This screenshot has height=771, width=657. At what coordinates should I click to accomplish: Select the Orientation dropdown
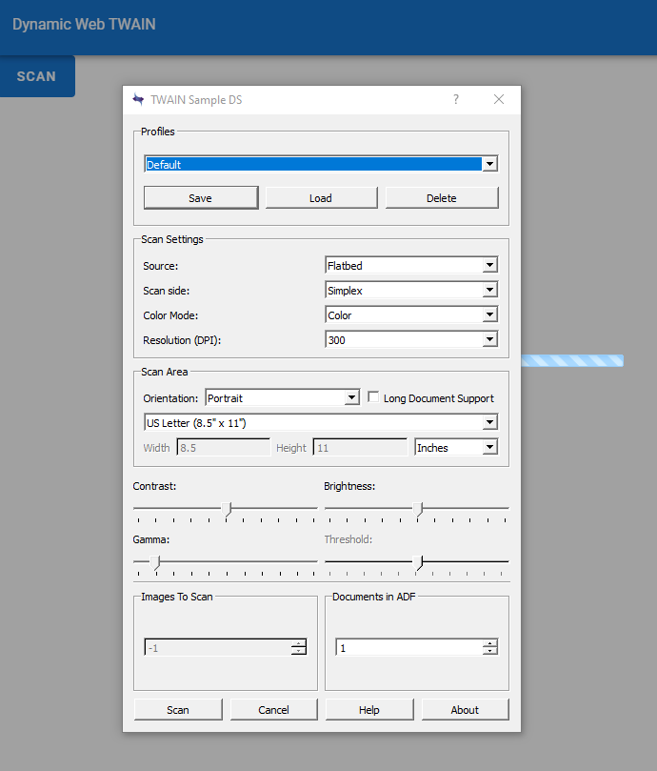(351, 397)
